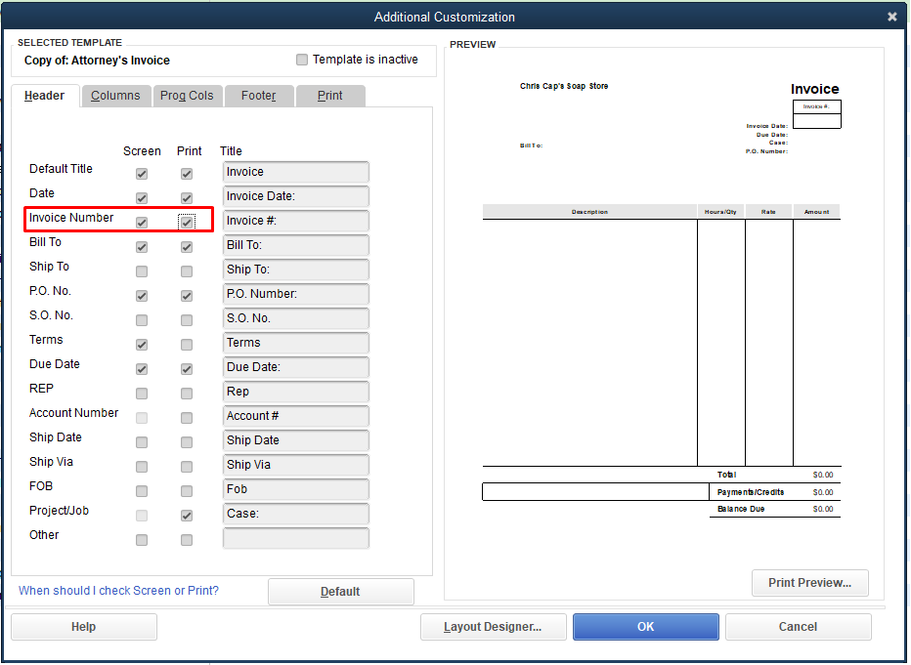Image resolution: width=911 pixels, height=665 pixels.
Task: Edit the Invoice Date: title field
Action: [296, 196]
